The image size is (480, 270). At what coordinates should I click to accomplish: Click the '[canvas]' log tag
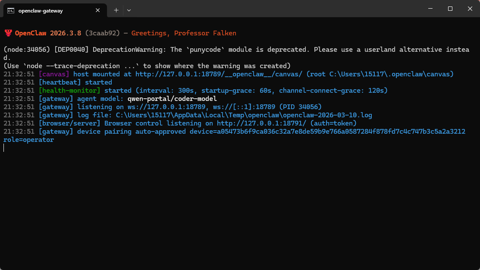(54, 74)
